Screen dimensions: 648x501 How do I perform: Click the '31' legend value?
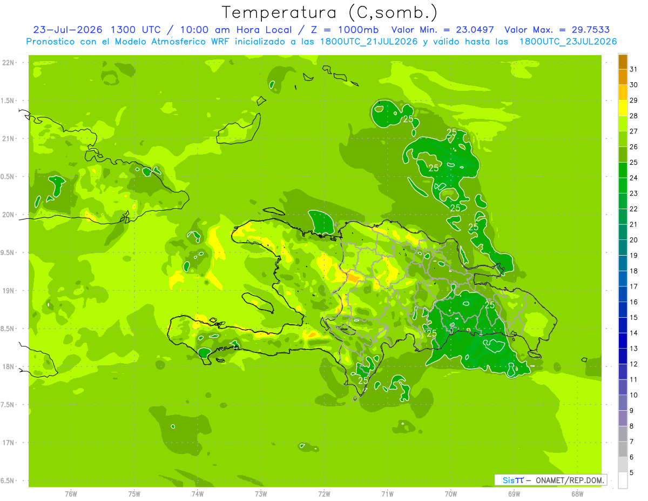(633, 69)
